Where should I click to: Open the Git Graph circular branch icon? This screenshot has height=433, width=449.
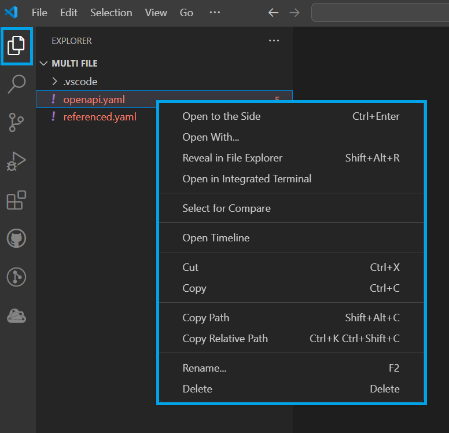click(x=16, y=277)
